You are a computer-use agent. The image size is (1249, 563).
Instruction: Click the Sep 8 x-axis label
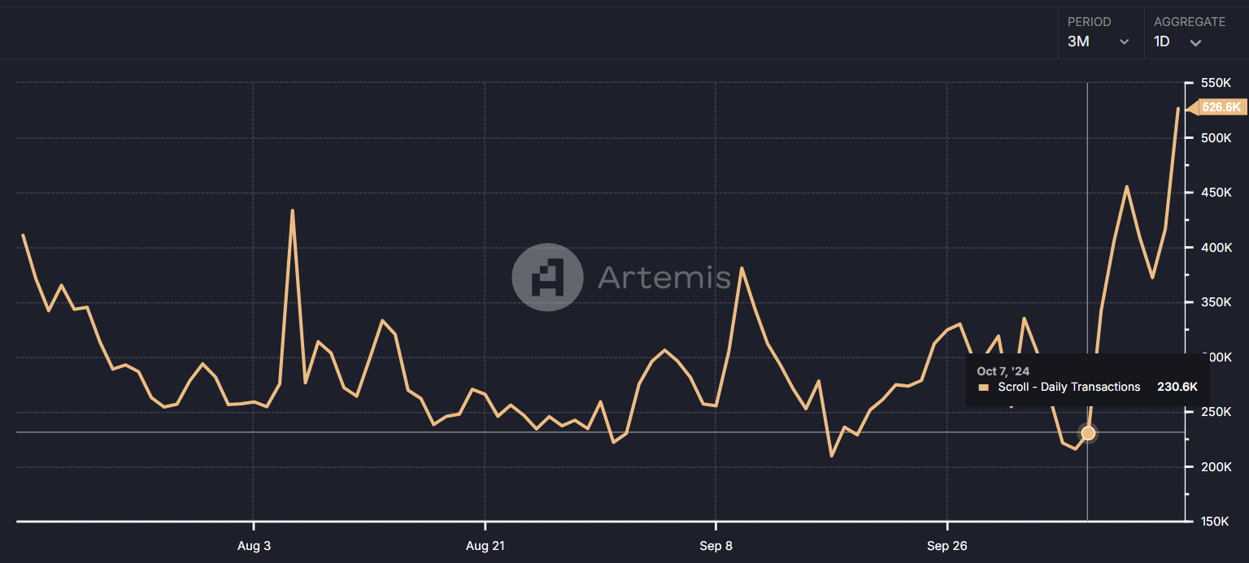tap(716, 546)
